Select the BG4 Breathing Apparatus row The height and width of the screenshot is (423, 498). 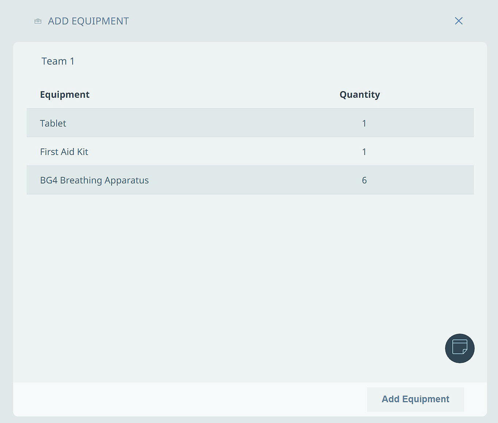250,180
